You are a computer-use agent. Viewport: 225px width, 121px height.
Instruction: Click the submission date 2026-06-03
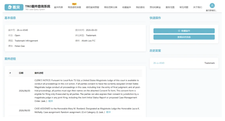[x=92, y=30]
